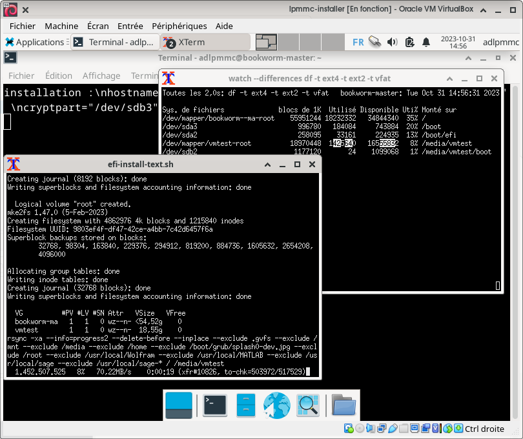Click the network connection tray icon
The width and height of the screenshot is (523, 439).
[375, 42]
